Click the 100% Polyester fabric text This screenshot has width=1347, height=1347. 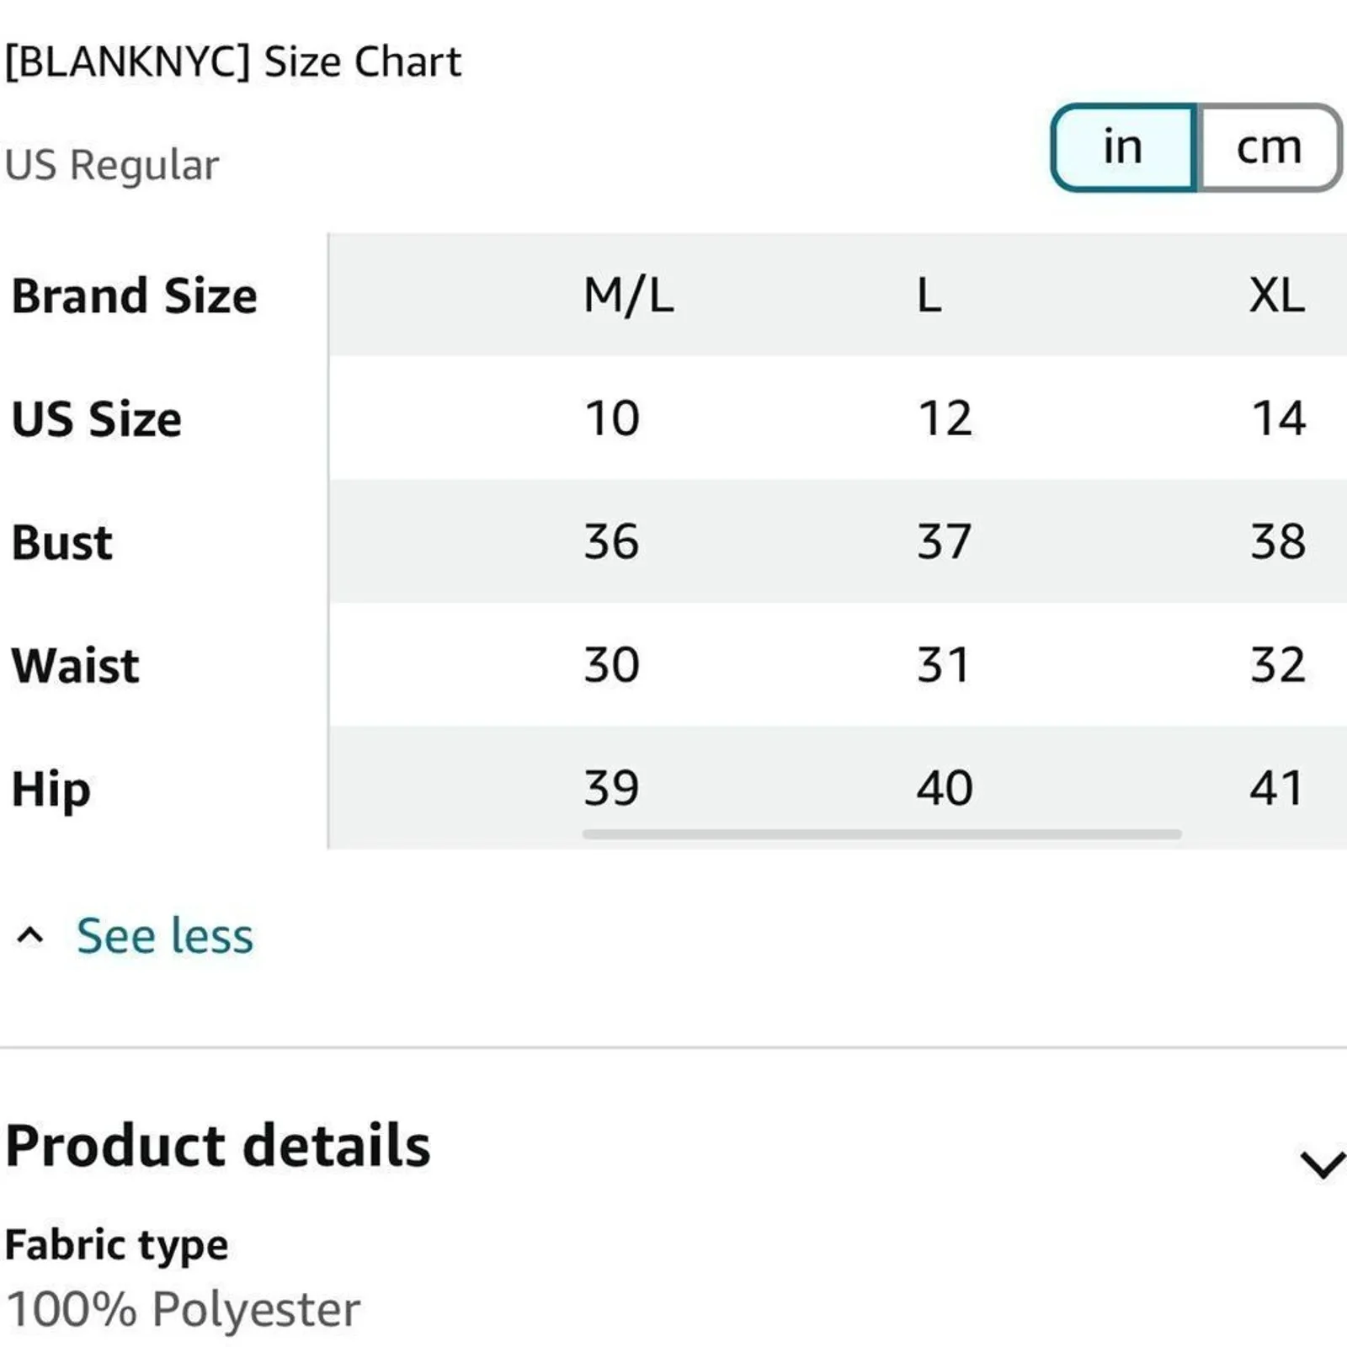tap(183, 1310)
